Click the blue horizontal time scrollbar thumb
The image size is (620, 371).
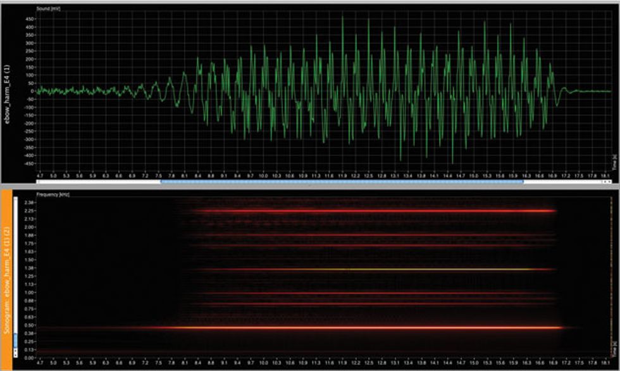pyautogui.click(x=342, y=181)
